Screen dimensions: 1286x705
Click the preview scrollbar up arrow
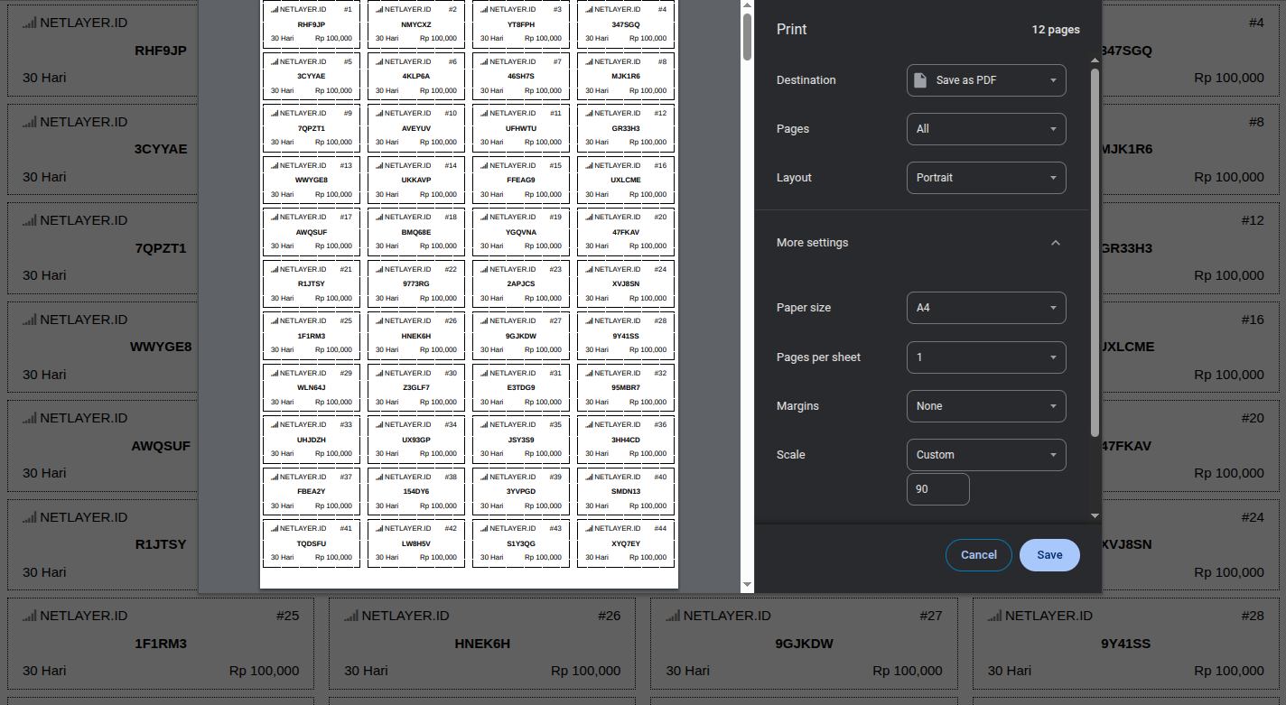(x=747, y=5)
